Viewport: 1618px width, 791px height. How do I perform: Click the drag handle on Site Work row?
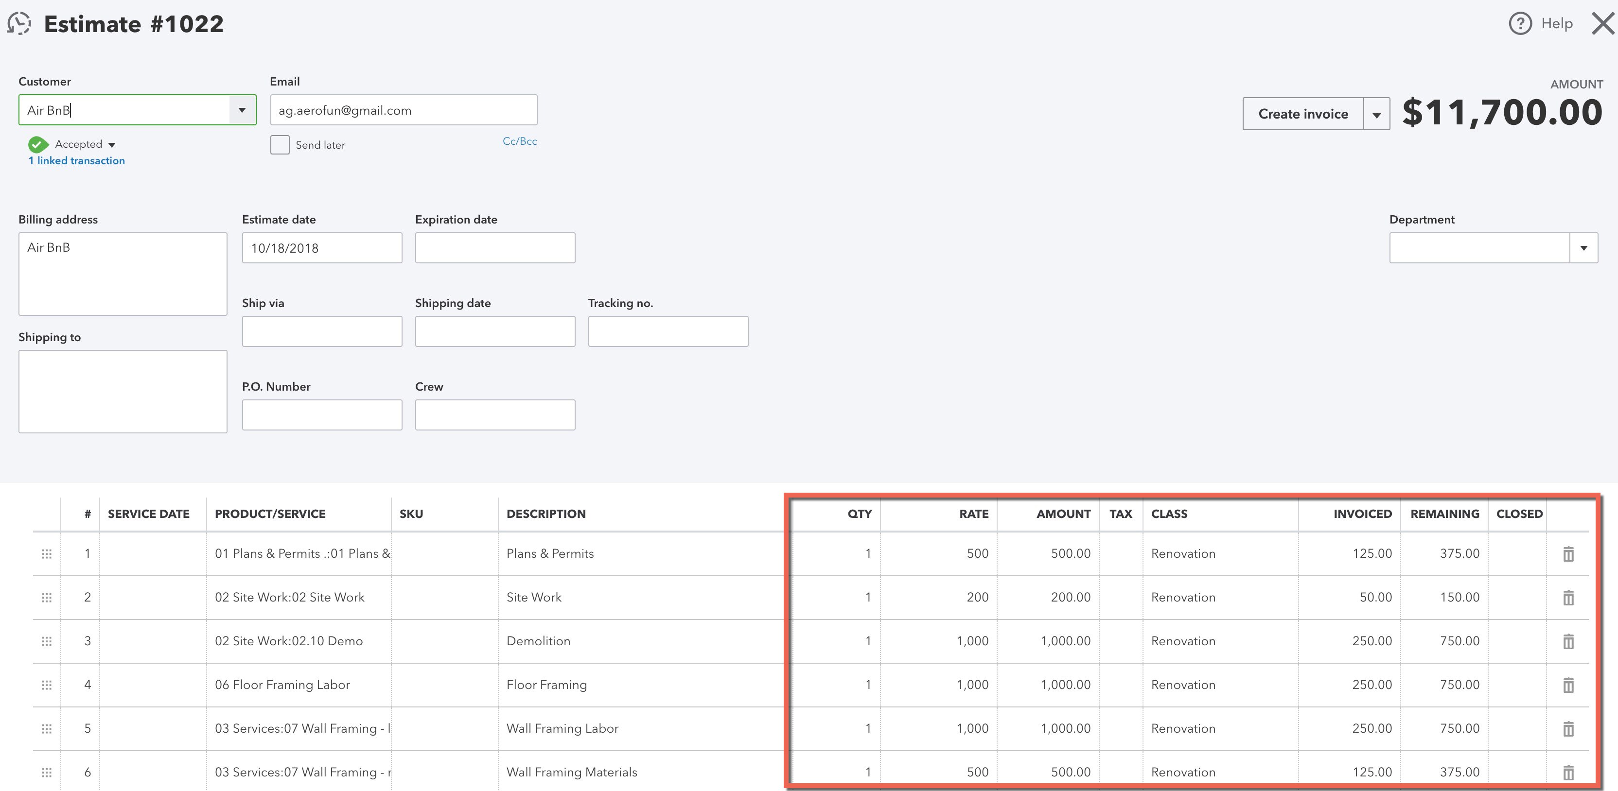[x=47, y=597]
